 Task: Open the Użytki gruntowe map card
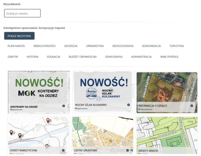tap(103, 135)
